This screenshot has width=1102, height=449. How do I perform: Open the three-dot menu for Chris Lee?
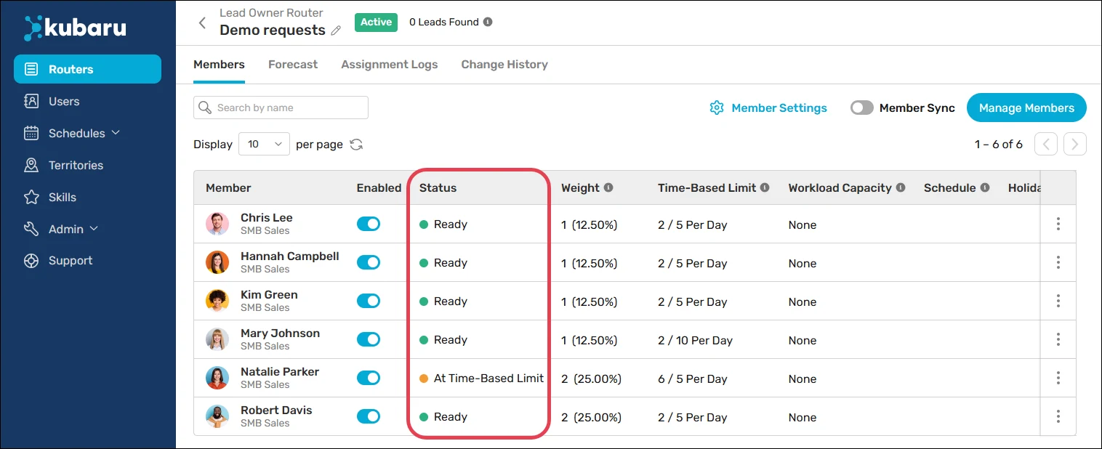pos(1058,224)
